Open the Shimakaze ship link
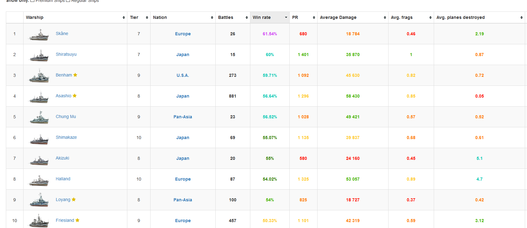Screen dimensions: 527x228 click(66, 137)
